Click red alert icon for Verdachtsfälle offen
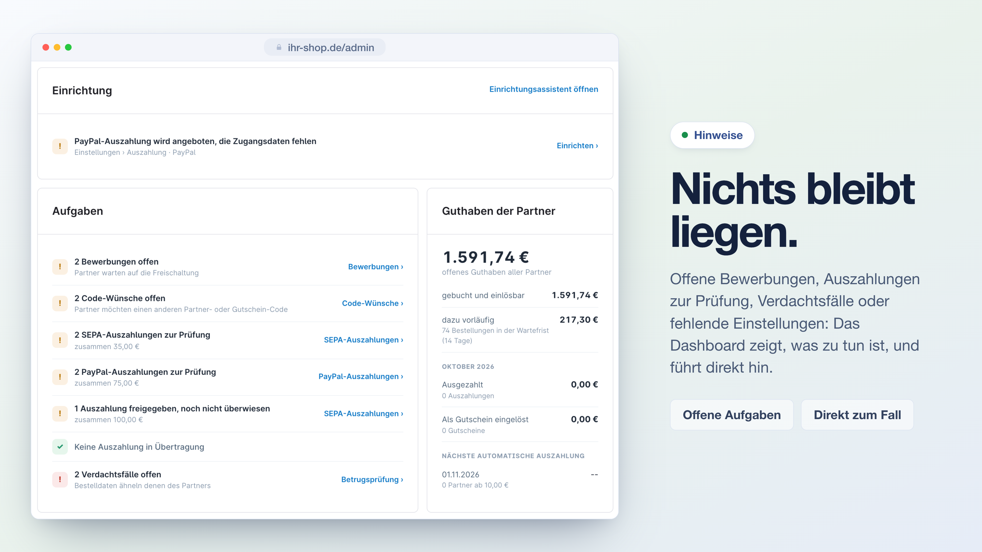The width and height of the screenshot is (982, 552). [x=60, y=480]
